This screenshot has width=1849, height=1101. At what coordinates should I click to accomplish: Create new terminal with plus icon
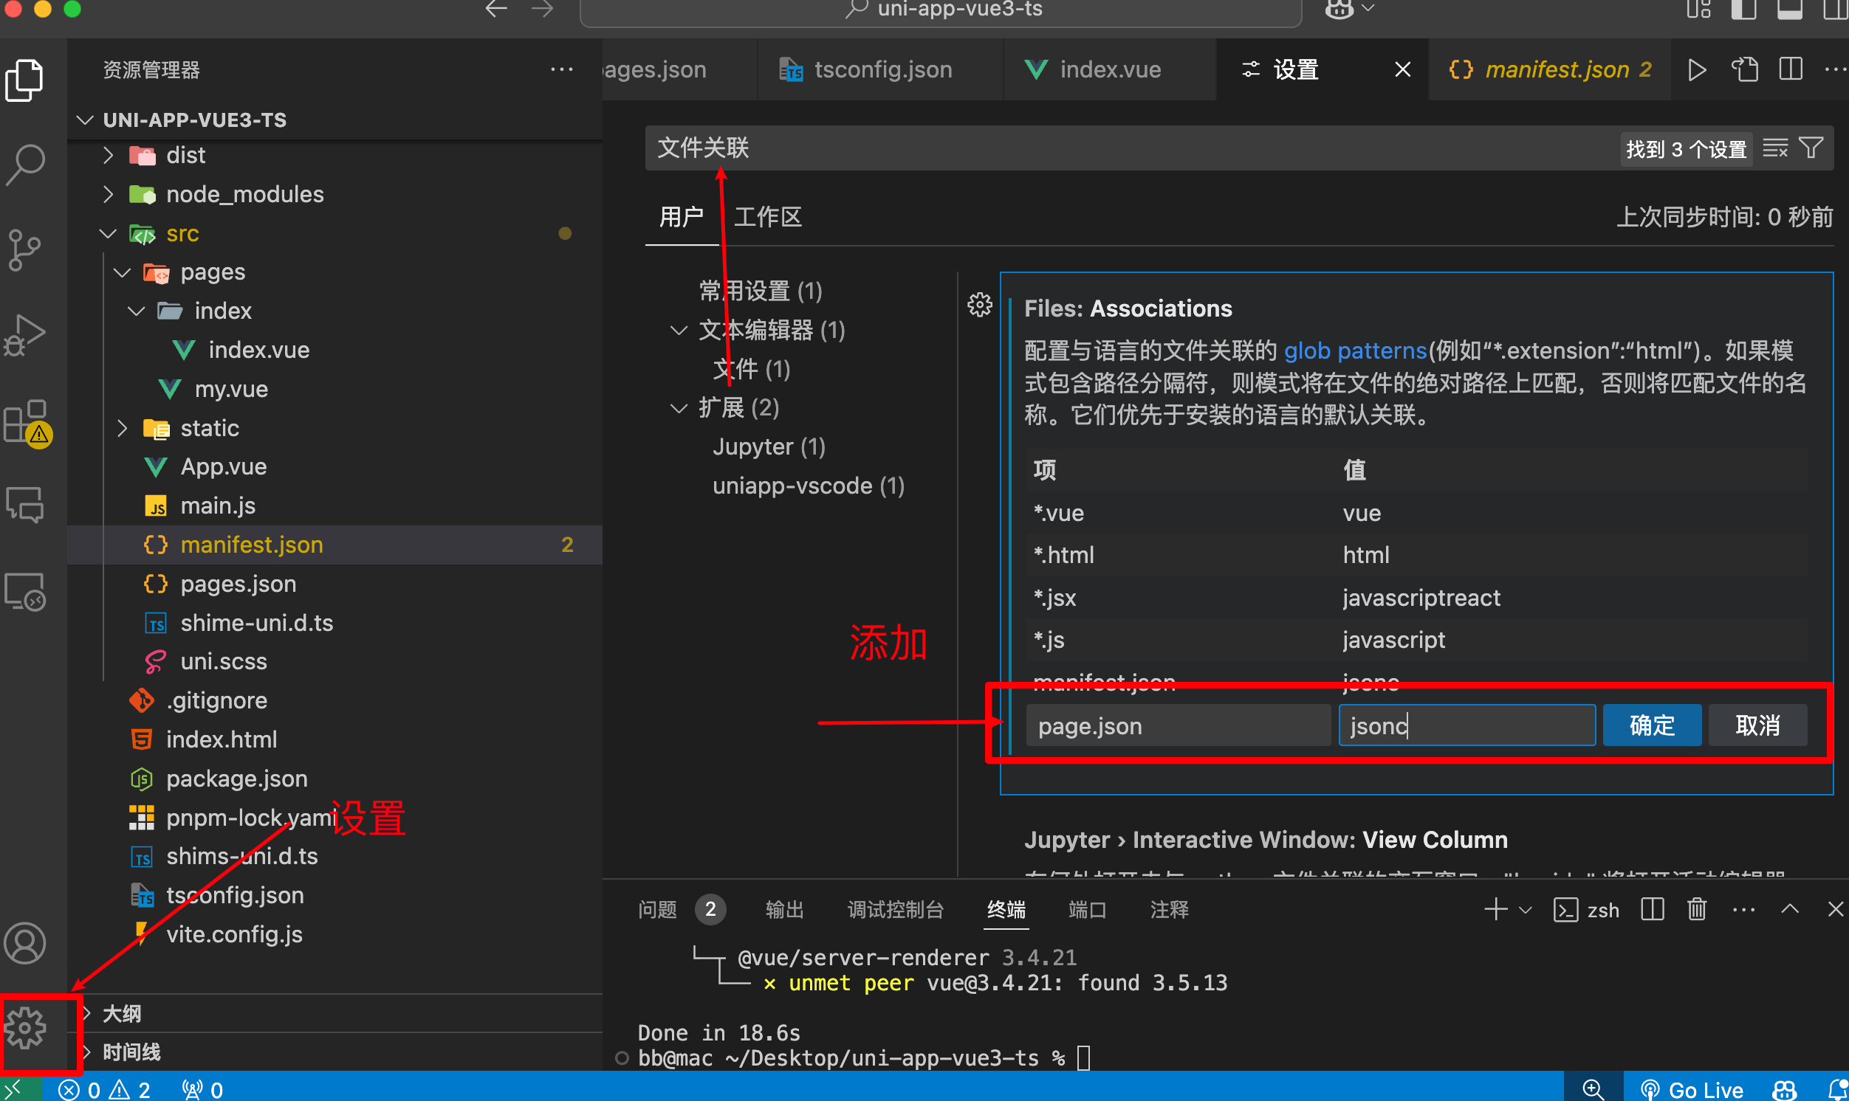coord(1495,909)
